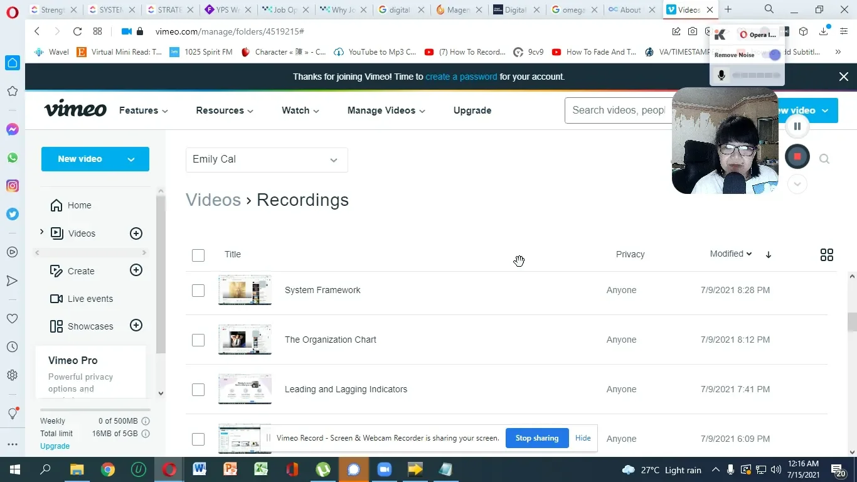Reverse sort direction with the arrow icon
The image size is (857, 482).
pos(769,254)
